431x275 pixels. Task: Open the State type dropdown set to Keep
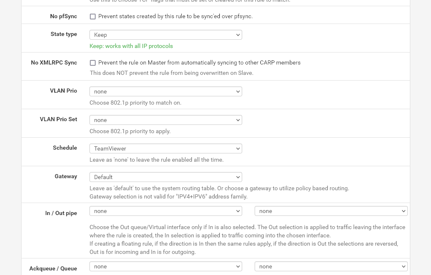[166, 35]
